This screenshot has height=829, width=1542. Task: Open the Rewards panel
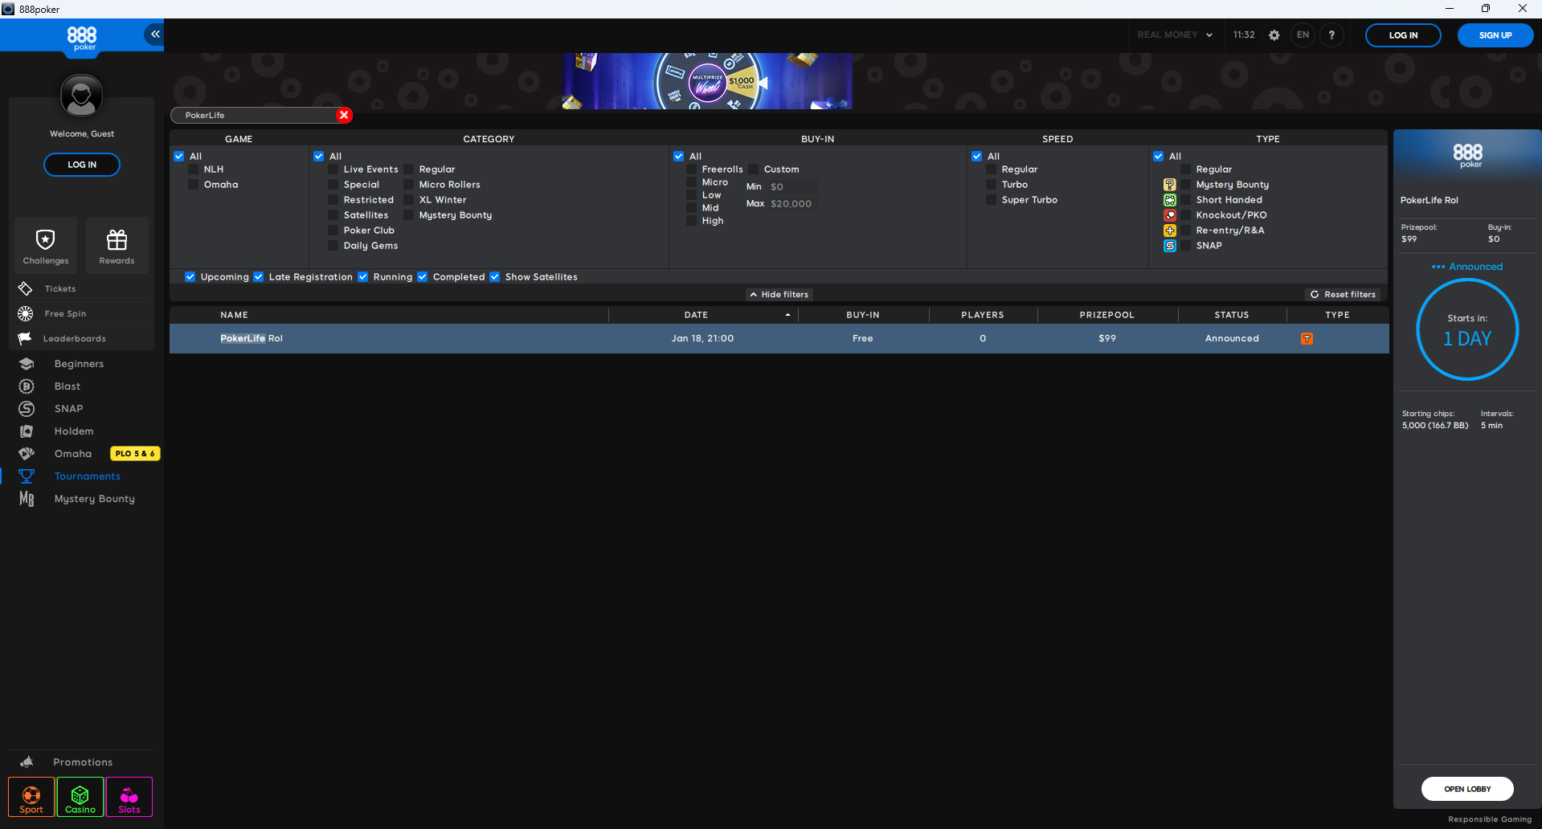pyautogui.click(x=117, y=245)
